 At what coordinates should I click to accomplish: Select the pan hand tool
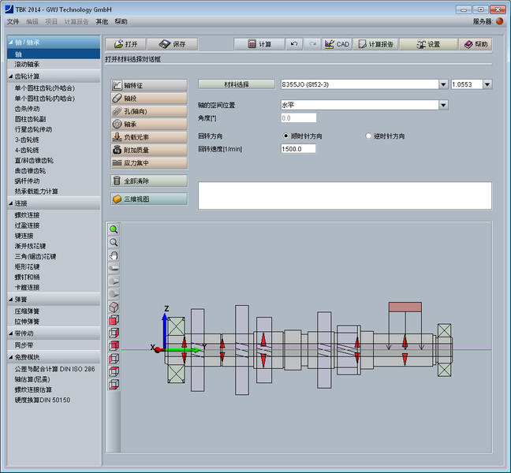pos(114,255)
